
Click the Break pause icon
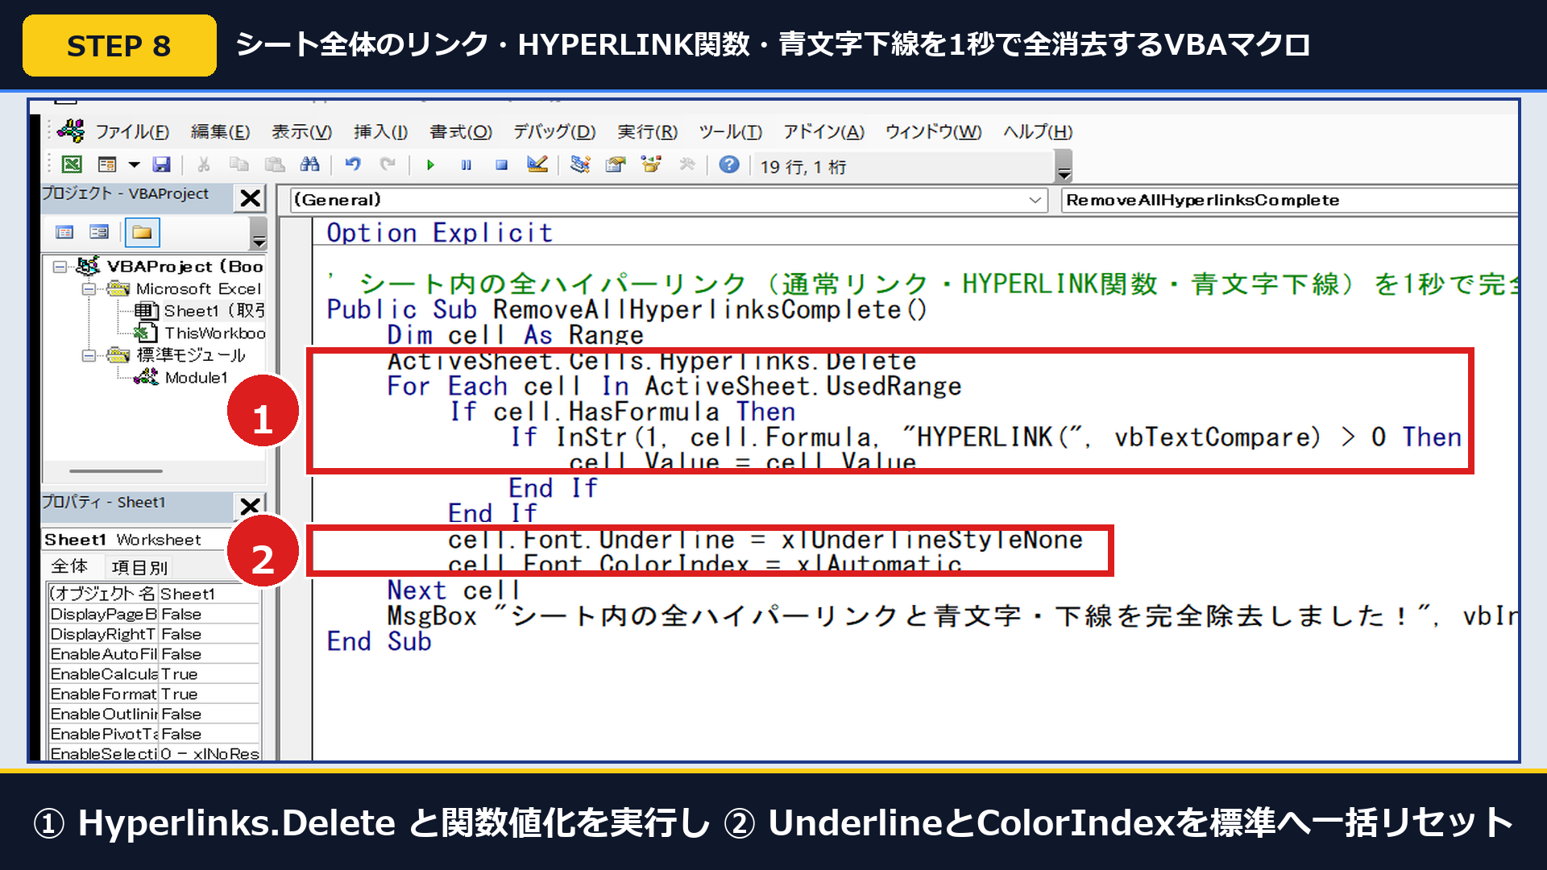pos(466,165)
